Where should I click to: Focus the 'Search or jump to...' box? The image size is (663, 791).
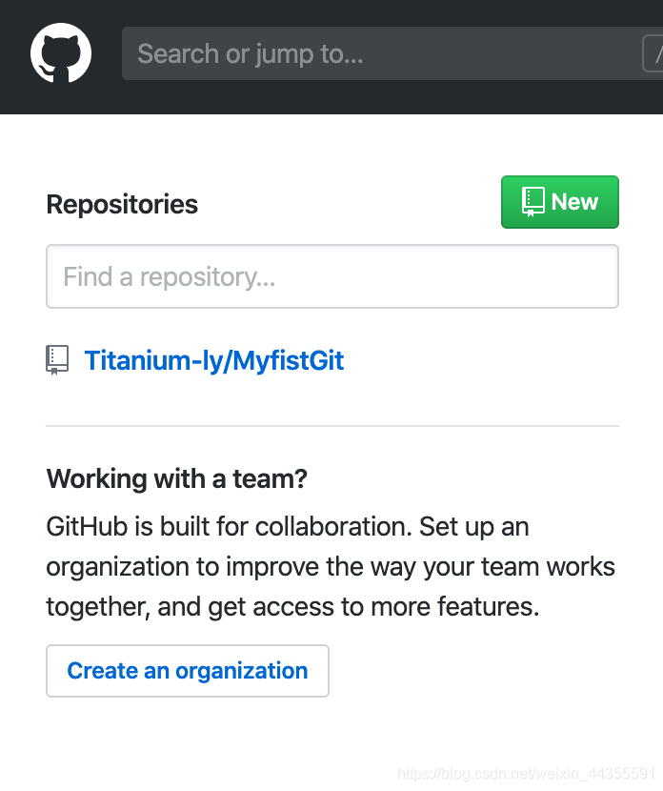[392, 53]
